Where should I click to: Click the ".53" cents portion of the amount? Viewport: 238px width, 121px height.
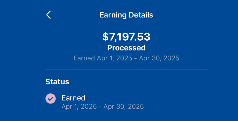143,37
